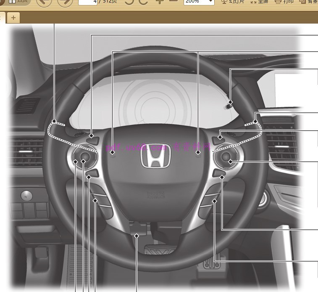Open a new tab with plus button
Screen dimensions: 318x292
click(x=13, y=17)
